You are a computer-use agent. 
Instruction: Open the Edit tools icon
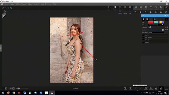109,8
